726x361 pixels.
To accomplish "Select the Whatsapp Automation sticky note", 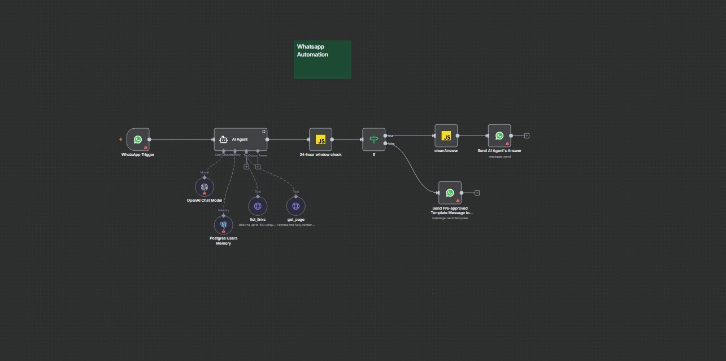I will coord(322,59).
